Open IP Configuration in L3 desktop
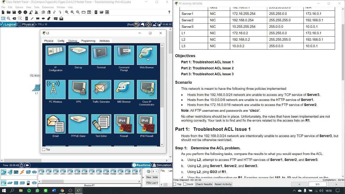Screen dimensions: 345x194 (56, 56)
